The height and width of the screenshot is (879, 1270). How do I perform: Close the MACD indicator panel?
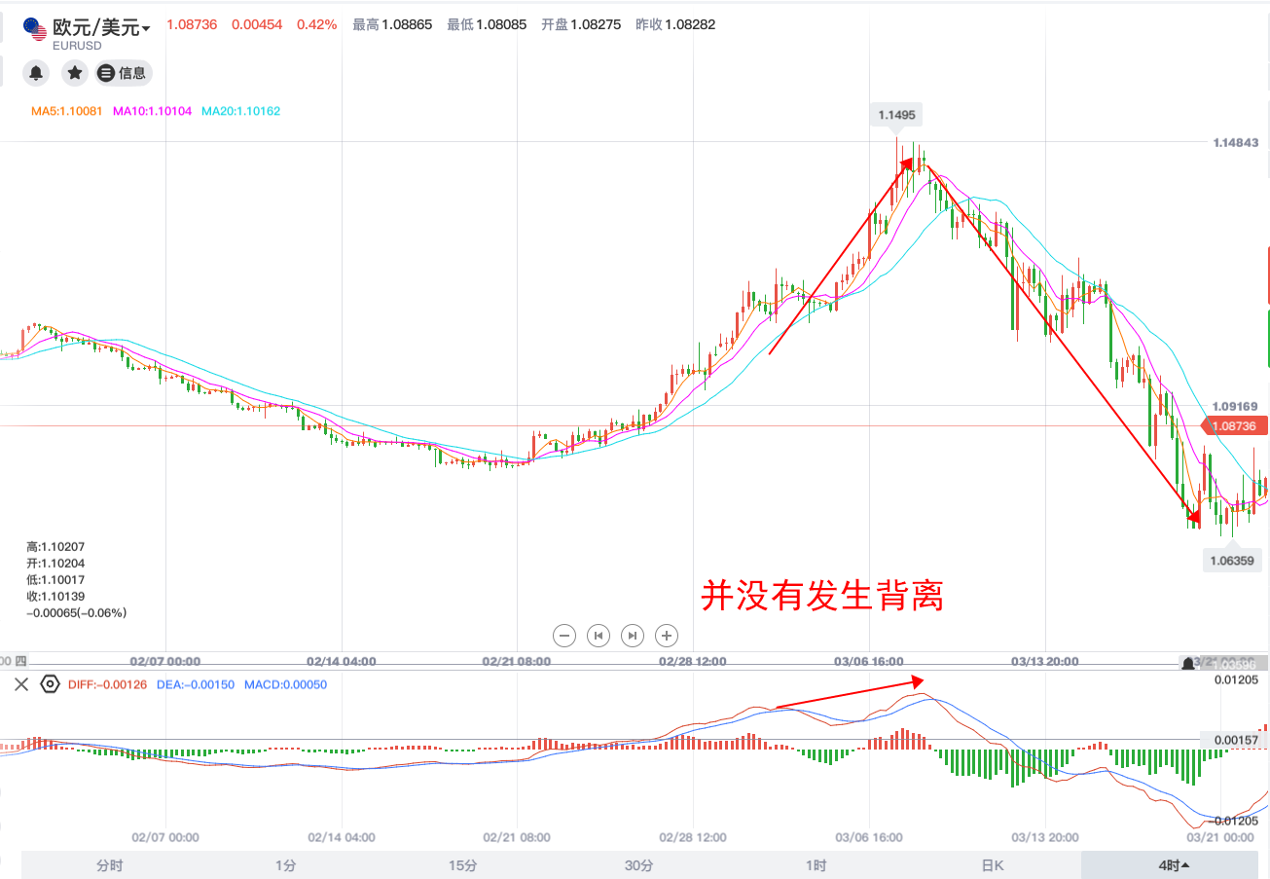[21, 684]
